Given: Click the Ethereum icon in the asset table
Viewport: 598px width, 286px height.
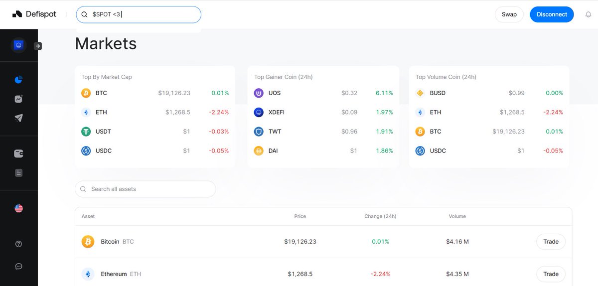Looking at the screenshot, I should pos(88,274).
